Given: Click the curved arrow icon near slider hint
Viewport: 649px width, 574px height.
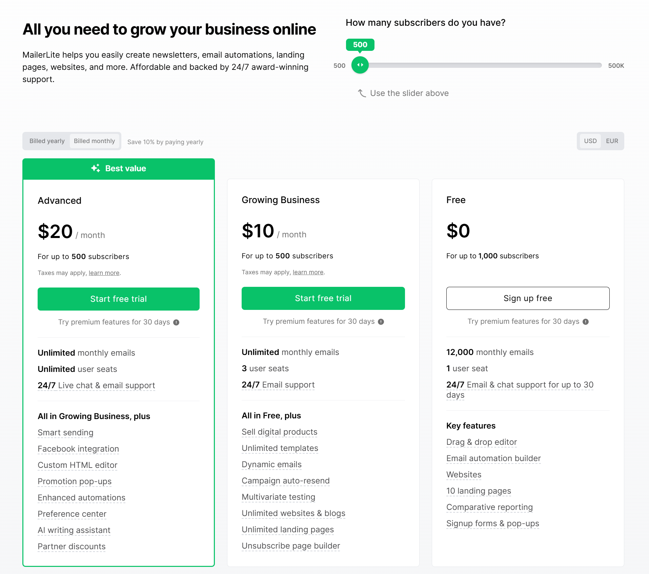Looking at the screenshot, I should [362, 93].
